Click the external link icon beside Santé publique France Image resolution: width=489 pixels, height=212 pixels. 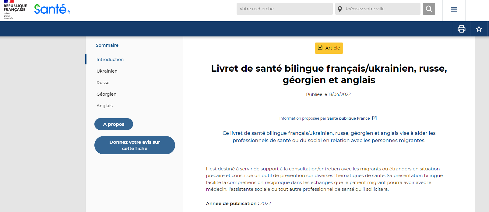[375, 118]
